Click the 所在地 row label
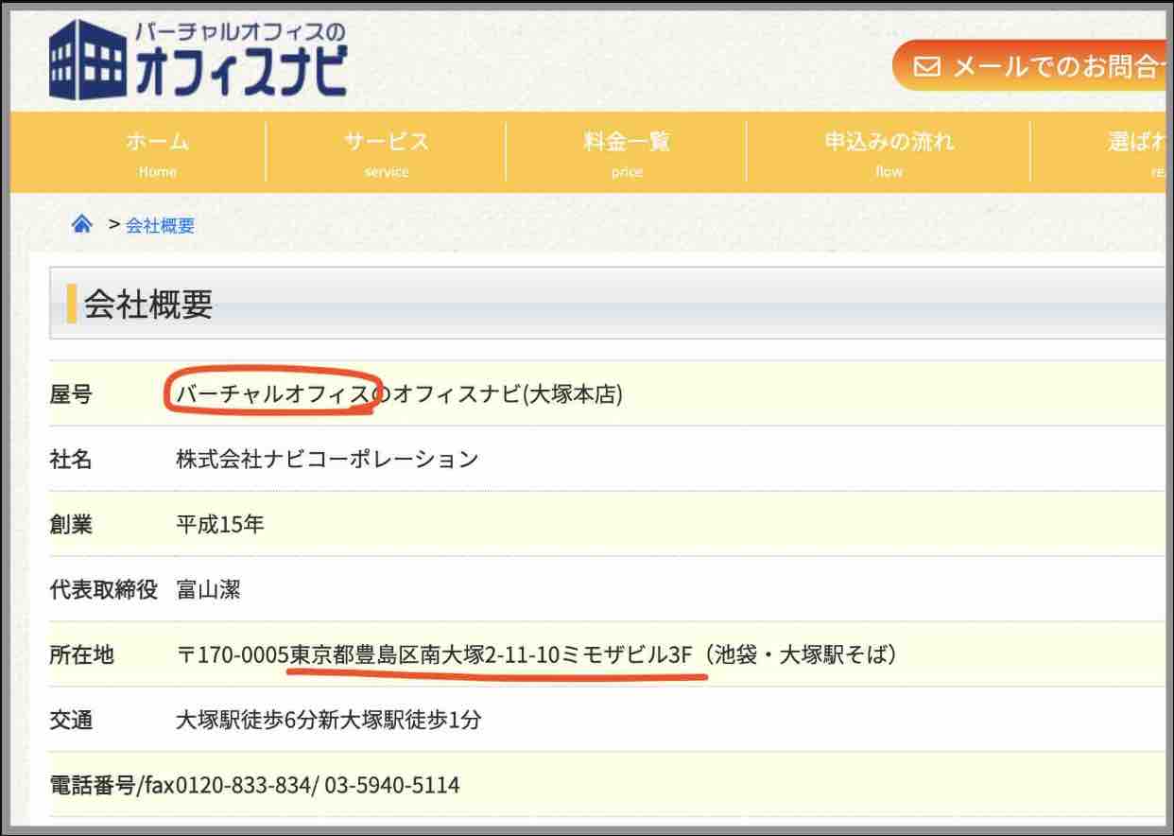The height and width of the screenshot is (836, 1174). pos(81,654)
